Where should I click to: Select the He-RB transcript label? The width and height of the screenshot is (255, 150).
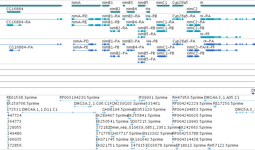click(x=151, y=16)
